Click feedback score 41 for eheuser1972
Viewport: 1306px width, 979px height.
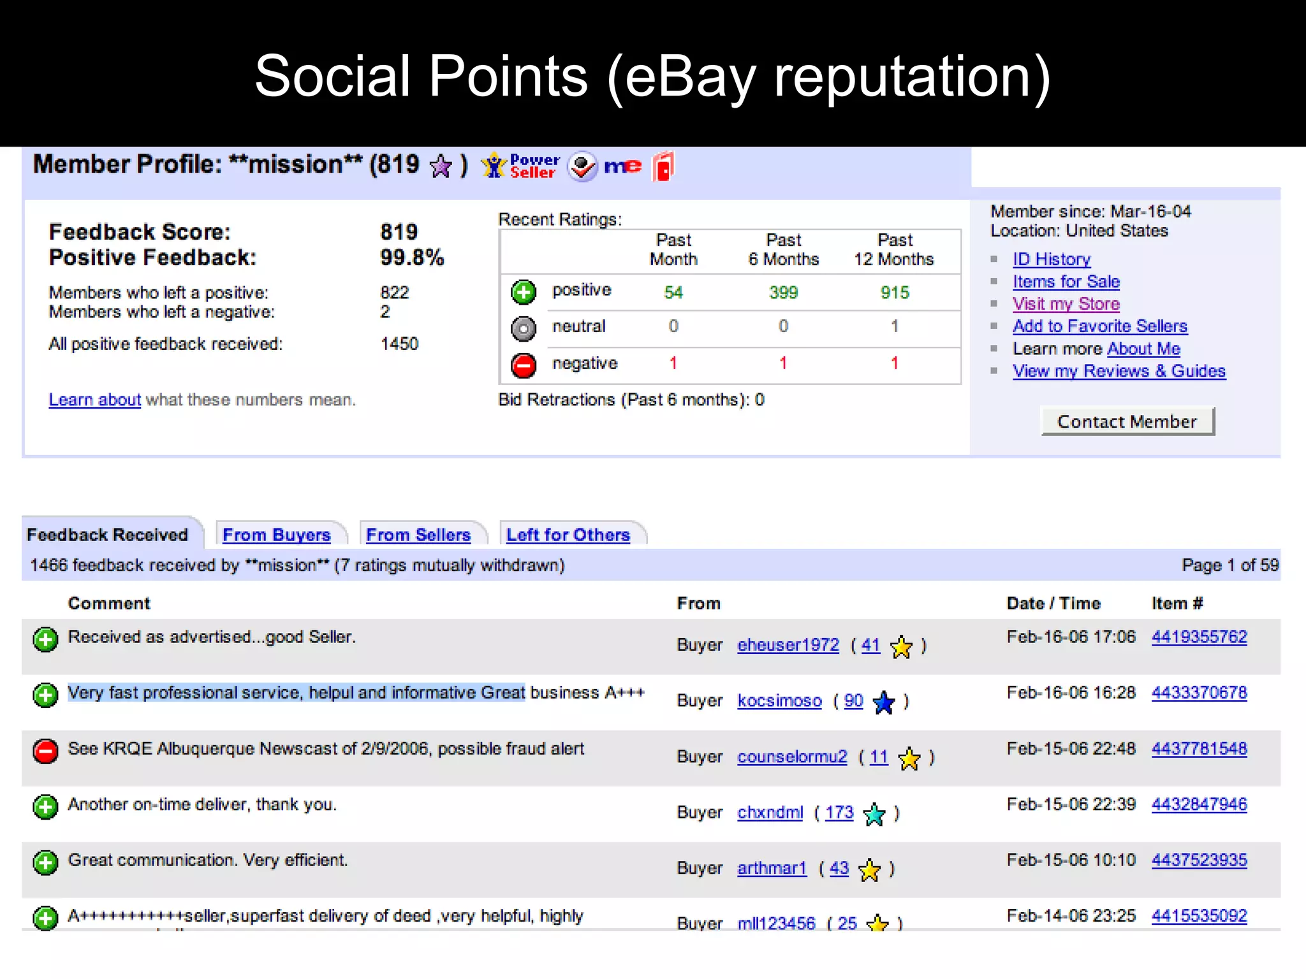[870, 645]
